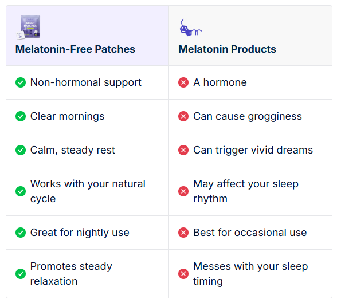Click red X beside Can cause grogginess
Viewport: 337px width, 303px height.
coord(183,116)
